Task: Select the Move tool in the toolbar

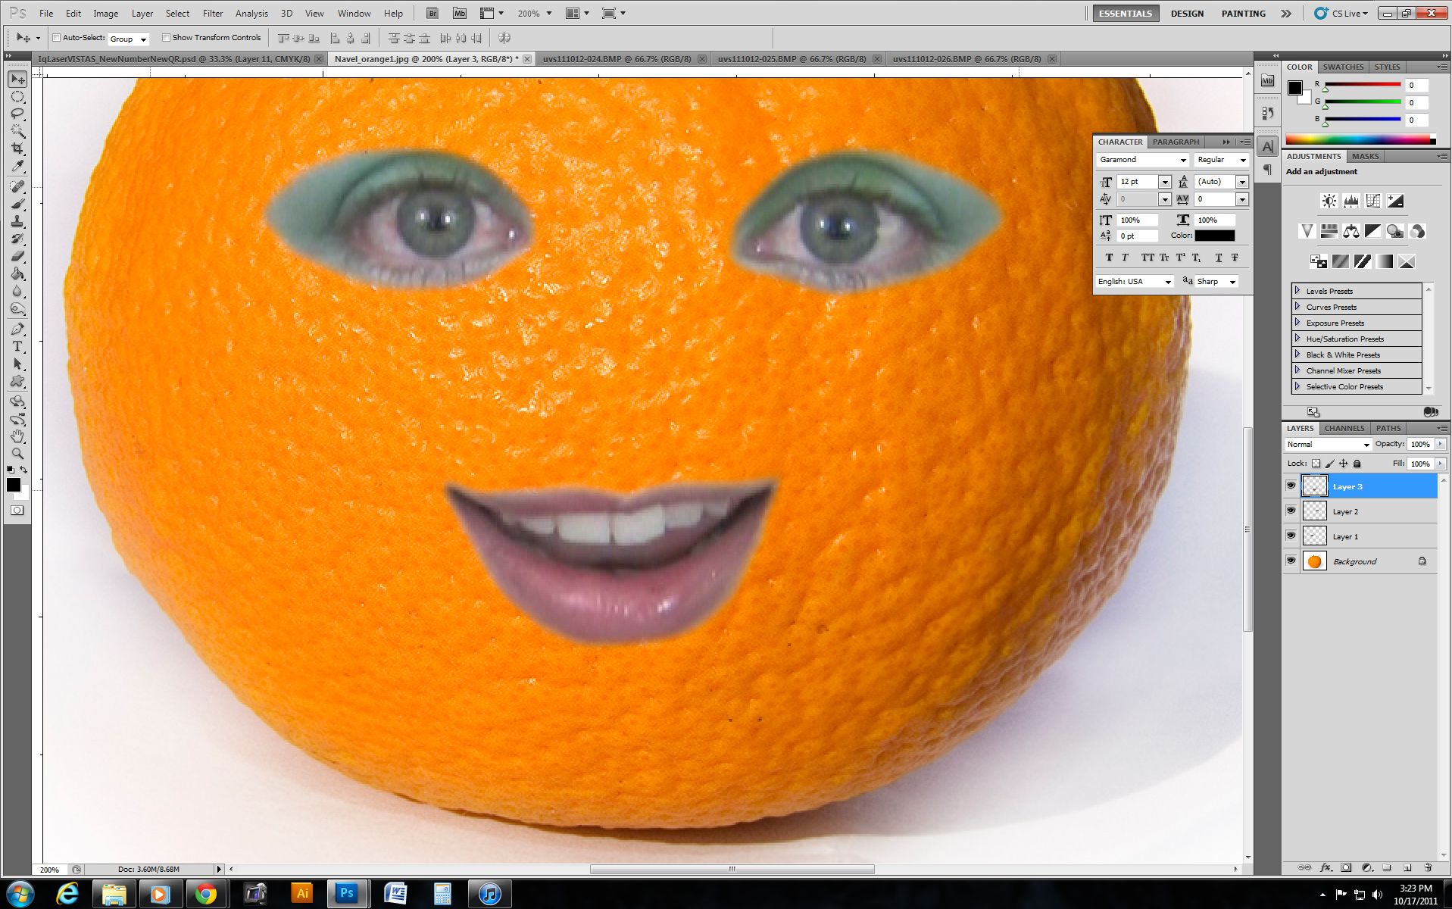Action: click(x=17, y=79)
